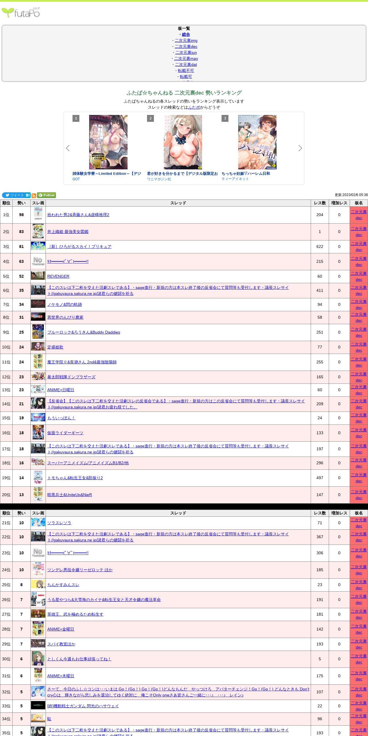This screenshot has width=368, height=736.
Task: Open the 転載不可 board link
Action: [x=186, y=71]
